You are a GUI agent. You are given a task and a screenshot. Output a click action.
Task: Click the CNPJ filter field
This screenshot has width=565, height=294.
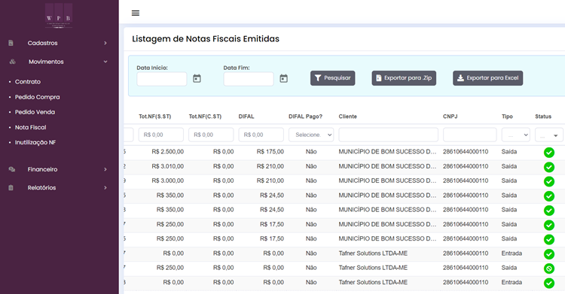(470, 135)
